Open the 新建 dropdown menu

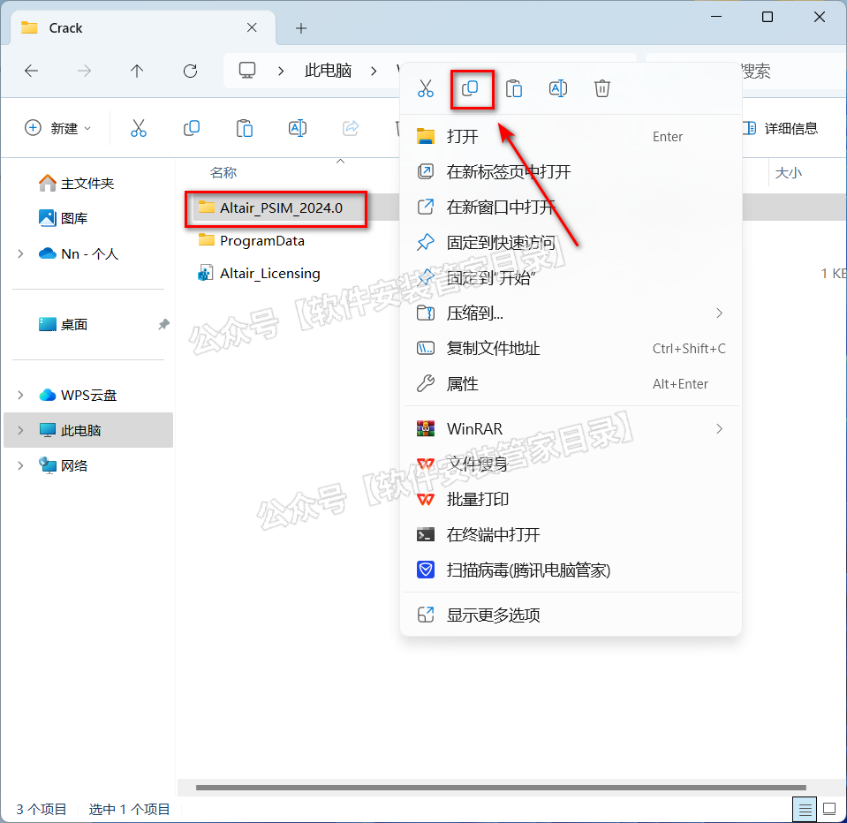[58, 128]
